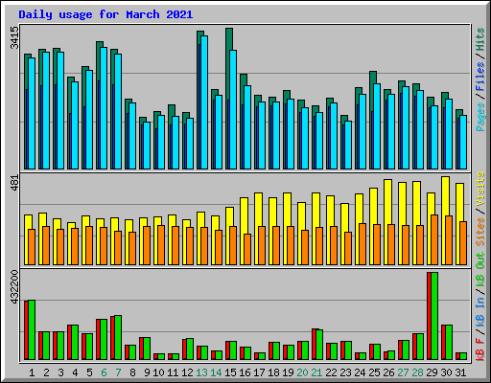The height and width of the screenshot is (383, 491).
Task: Click the 3415 axis value
Action: [x=14, y=37]
